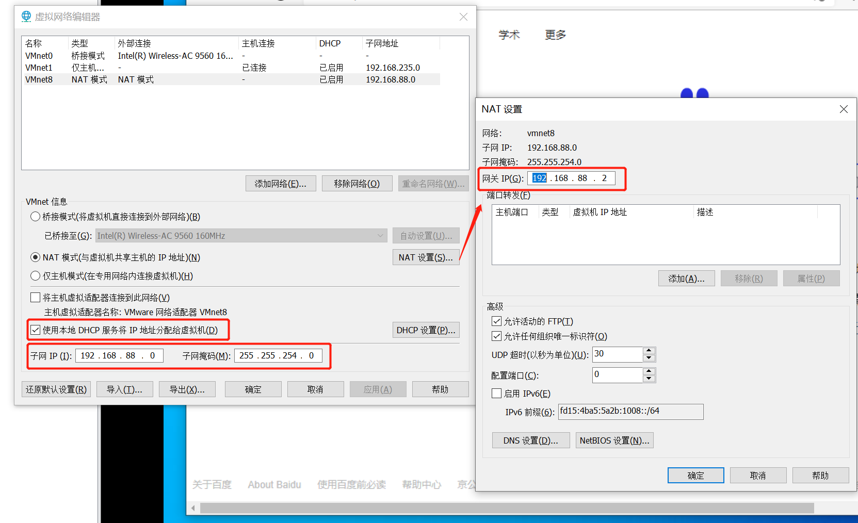This screenshot has width=858, height=523.
Task: Click 关于百度 footer link
Action: click(212, 485)
